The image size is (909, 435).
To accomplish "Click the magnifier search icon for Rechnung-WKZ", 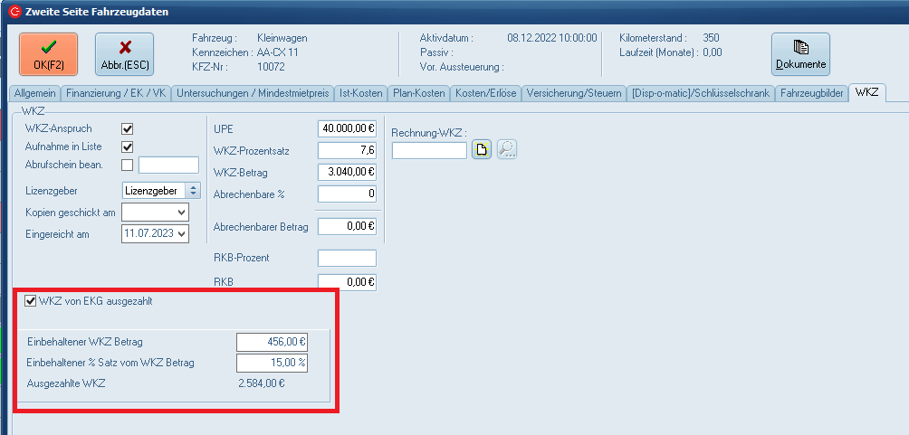I will click(x=506, y=150).
